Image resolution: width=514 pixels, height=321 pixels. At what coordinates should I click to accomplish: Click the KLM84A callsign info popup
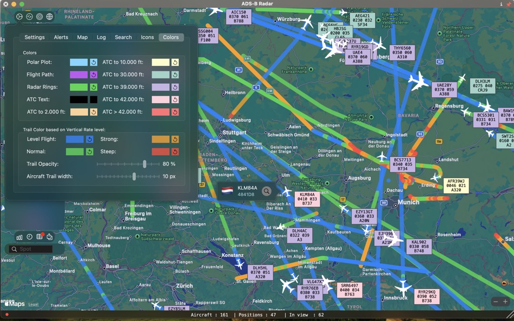[x=247, y=191]
